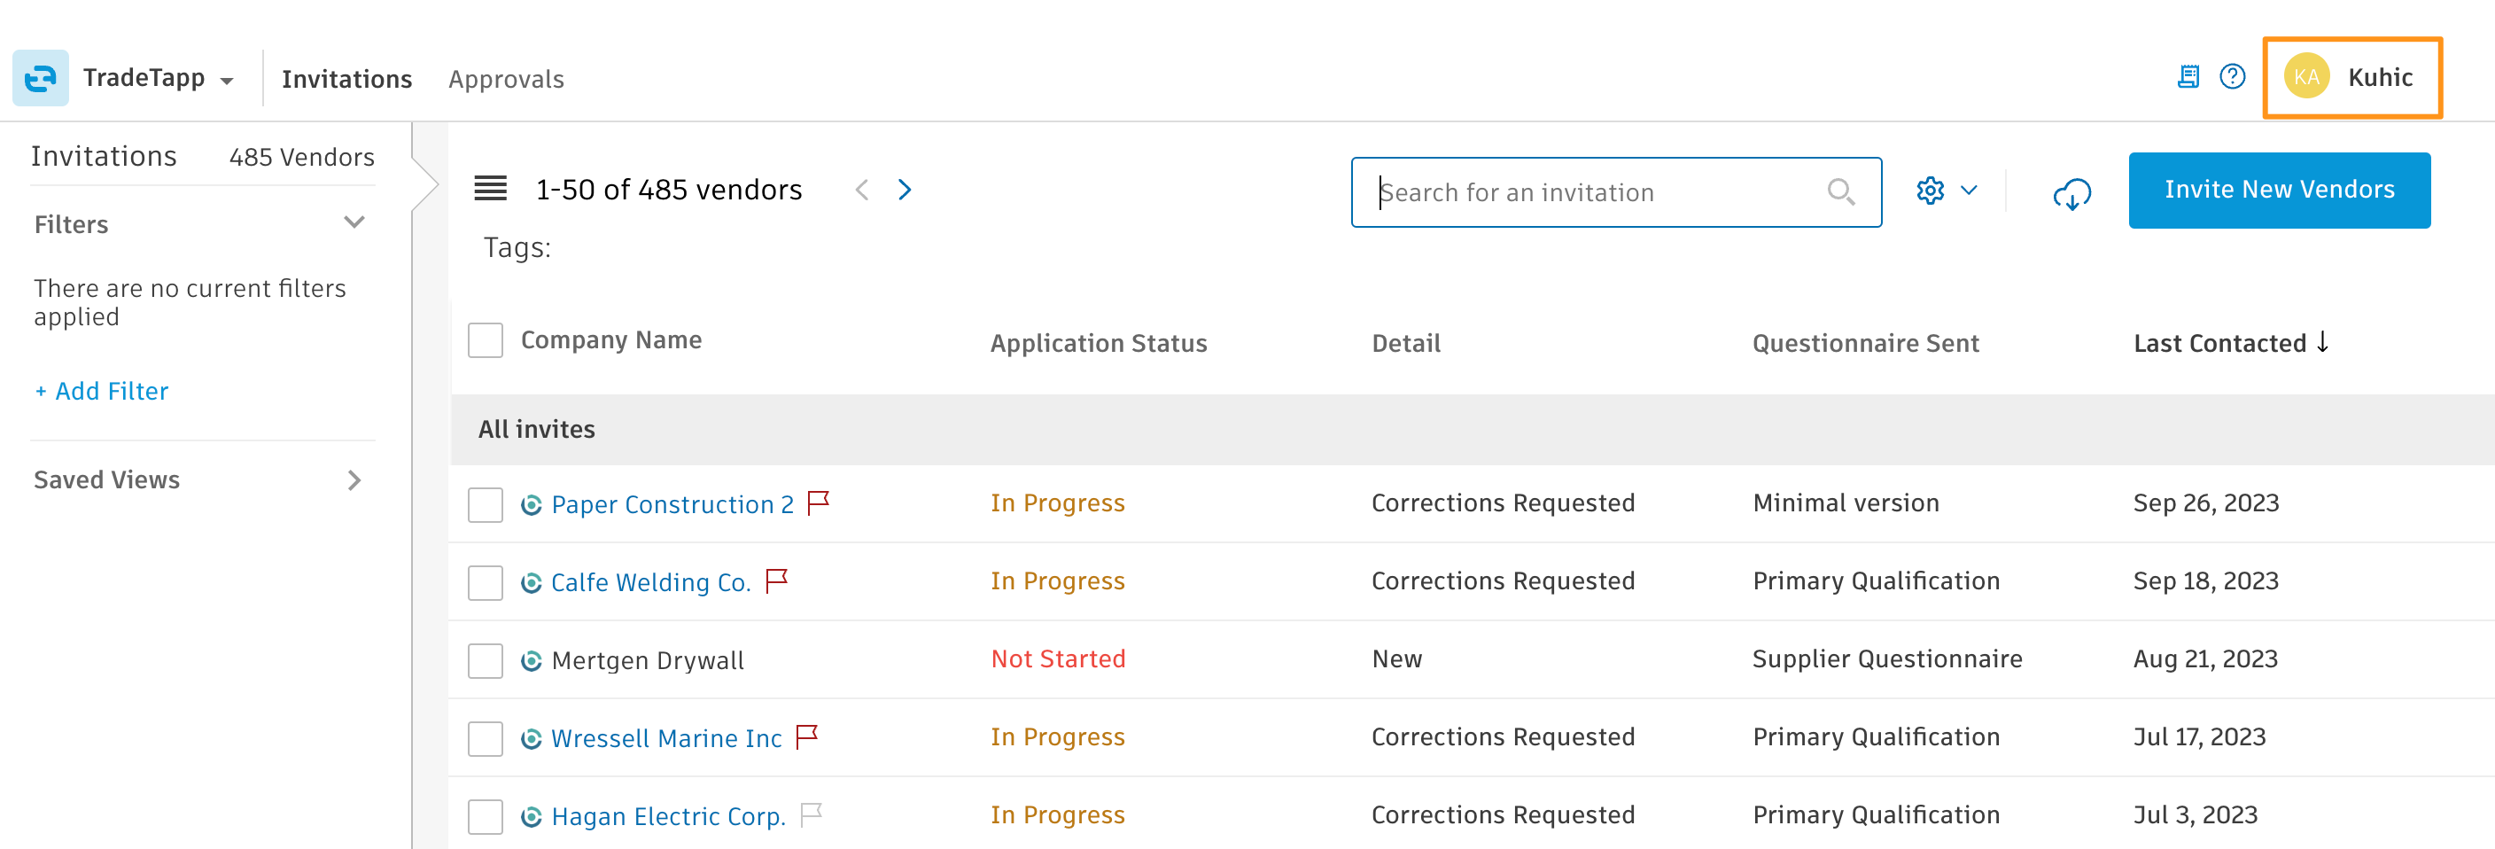Toggle the red flag on Wressell Marine Inc
2495x849 pixels.
807,736
